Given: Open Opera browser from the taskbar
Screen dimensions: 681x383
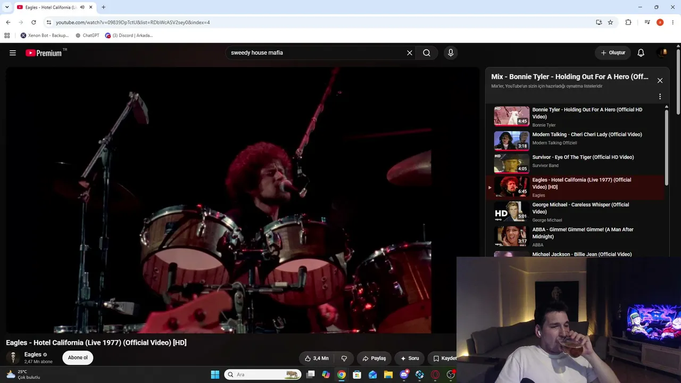Looking at the screenshot, I should coord(435,374).
